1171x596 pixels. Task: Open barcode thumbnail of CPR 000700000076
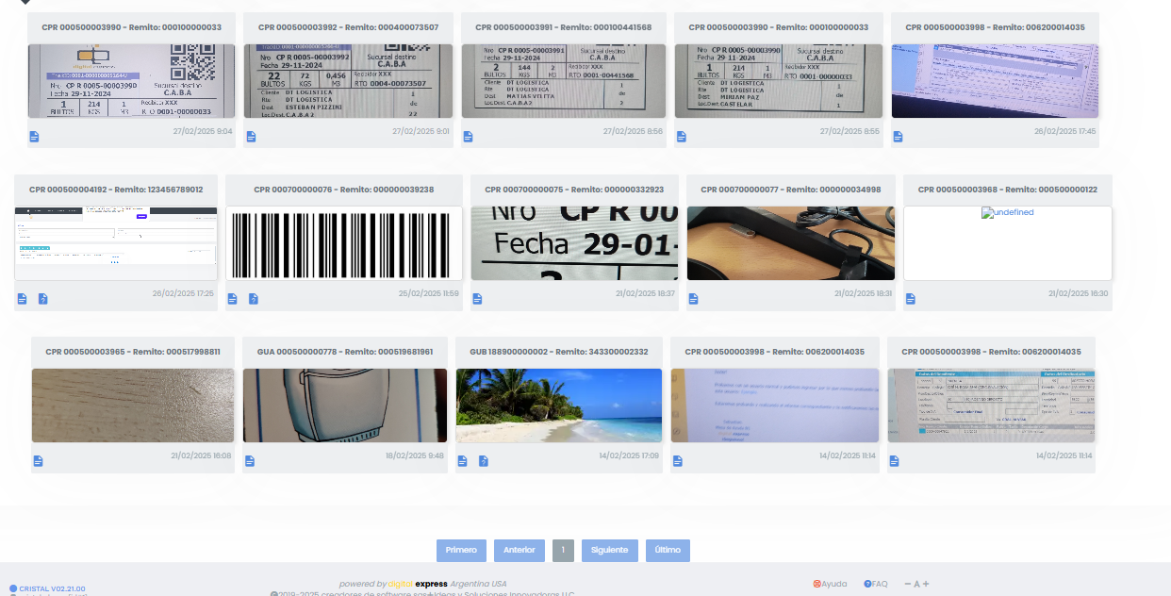pyautogui.click(x=344, y=243)
